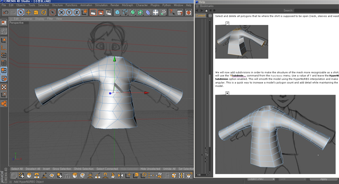Click the Subdivide link in Help text

tap(239, 76)
